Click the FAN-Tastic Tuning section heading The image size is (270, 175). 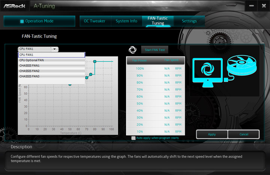[x=39, y=36]
